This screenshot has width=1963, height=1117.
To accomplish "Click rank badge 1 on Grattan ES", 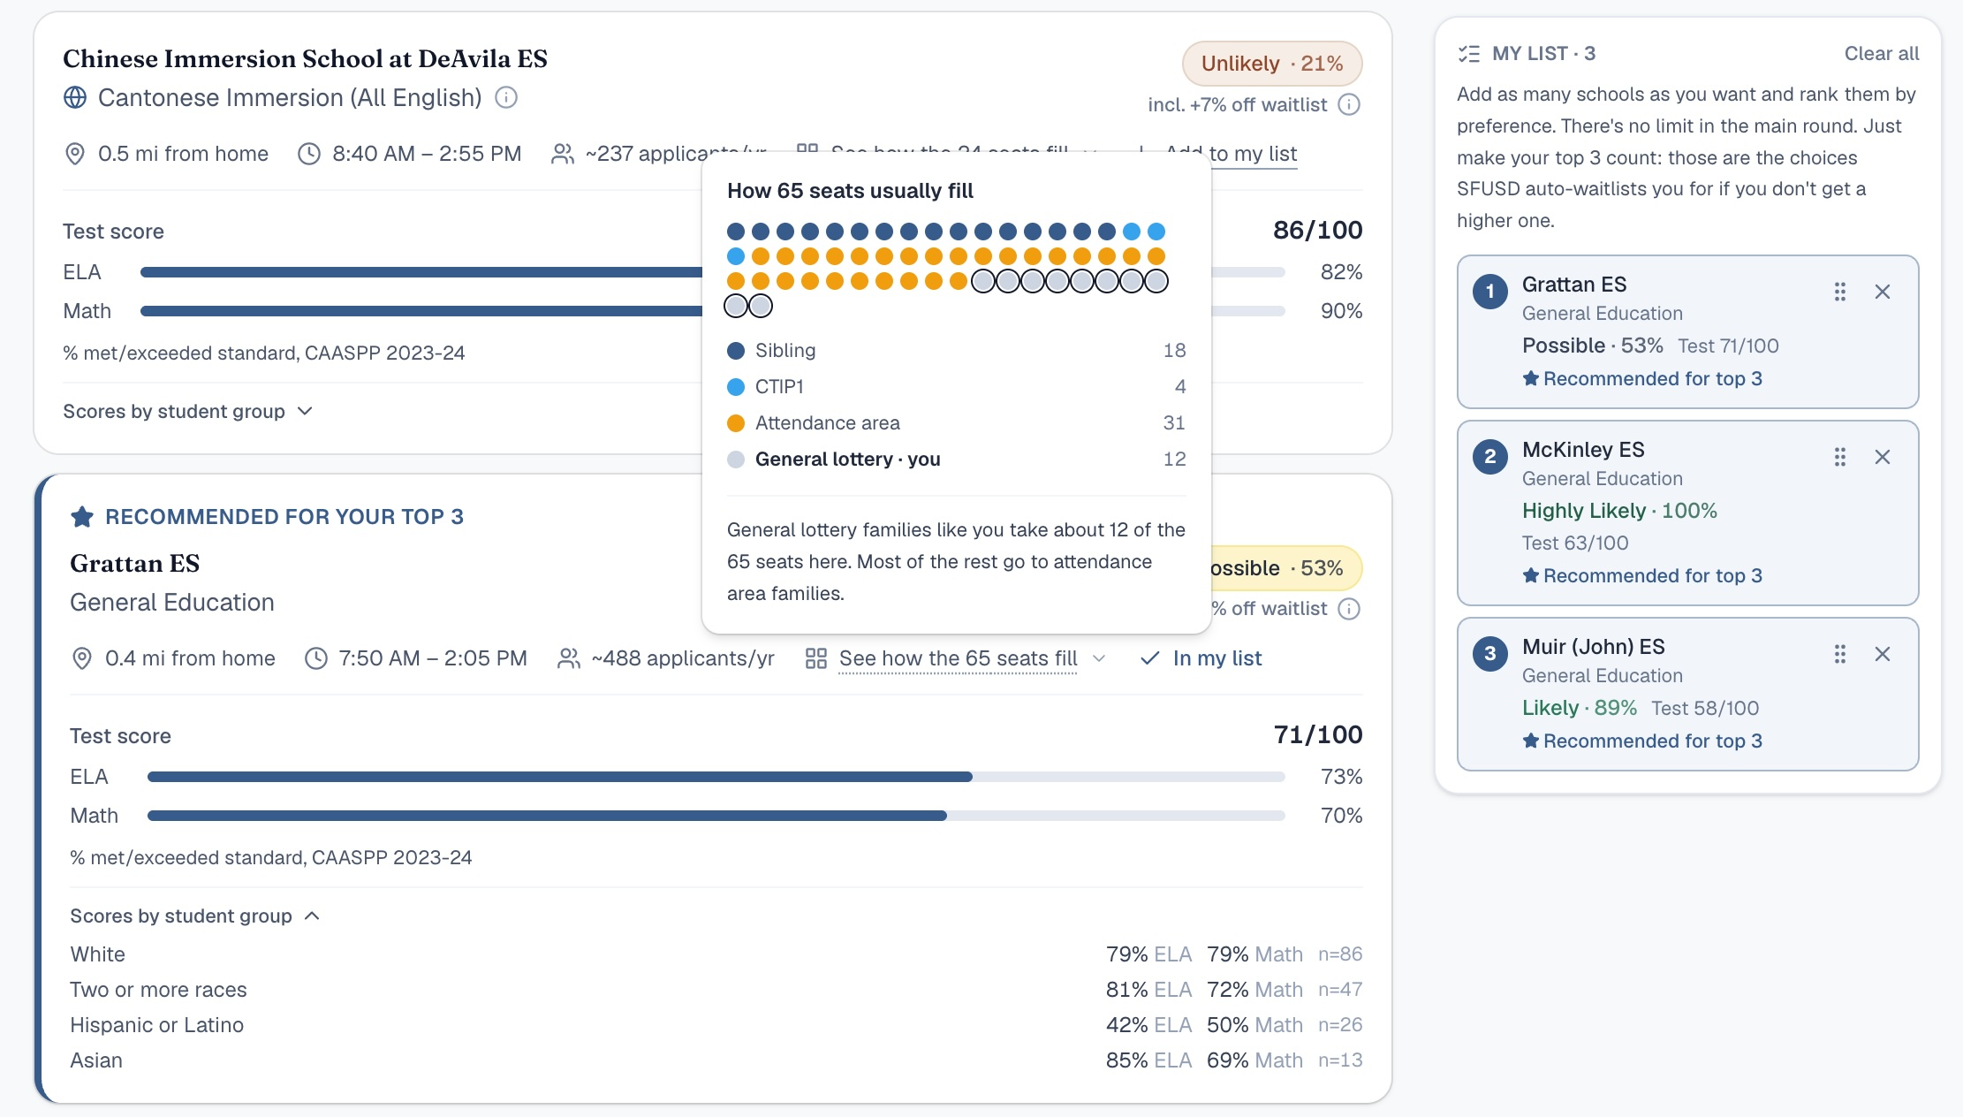I will pos(1490,291).
